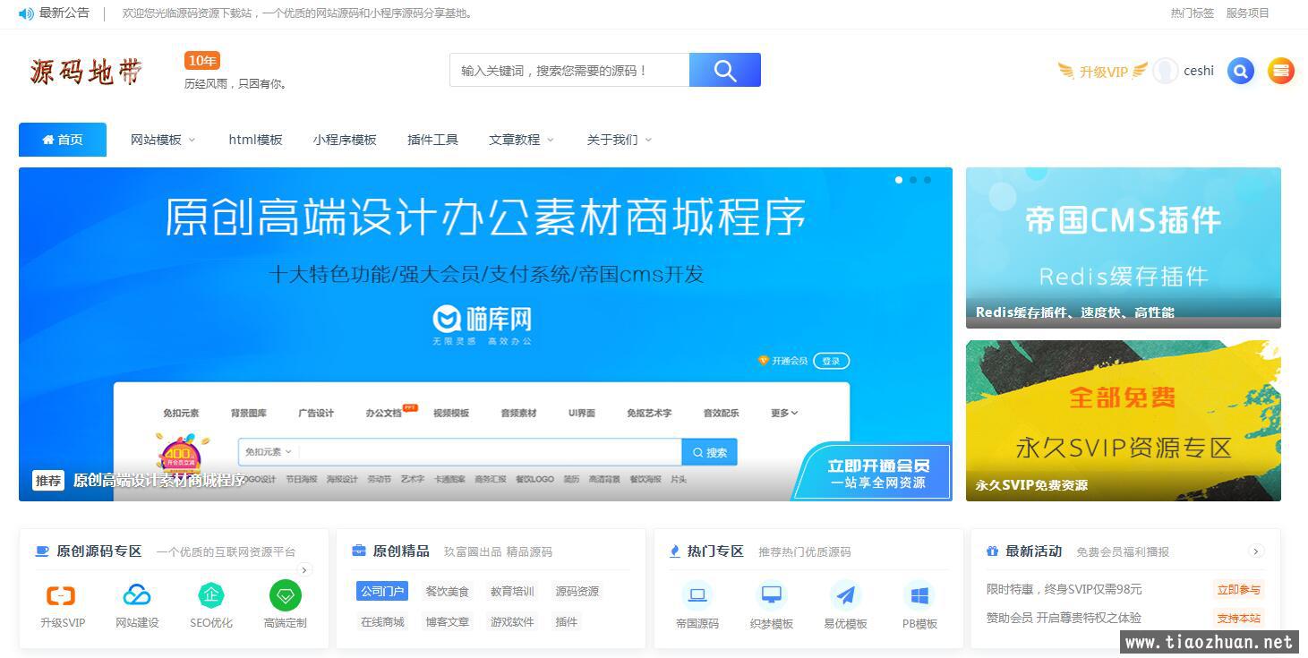Go to third banner carousel dot
Image resolution: width=1308 pixels, height=658 pixels.
click(928, 180)
